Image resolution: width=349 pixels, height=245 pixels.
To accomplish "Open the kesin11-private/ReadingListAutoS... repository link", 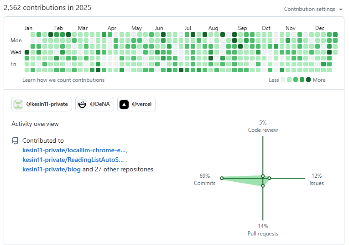I will [73, 160].
